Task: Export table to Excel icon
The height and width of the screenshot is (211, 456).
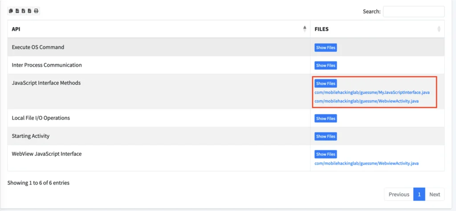Action: coord(24,11)
